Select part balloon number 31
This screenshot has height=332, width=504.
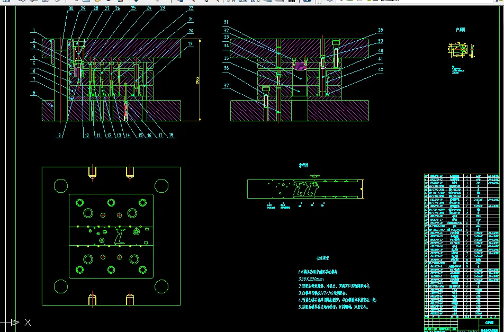[226, 22]
